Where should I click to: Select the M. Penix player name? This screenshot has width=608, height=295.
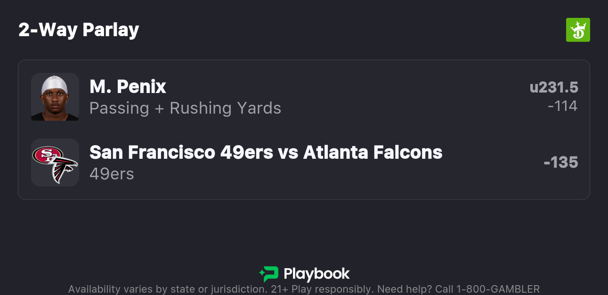coord(128,87)
